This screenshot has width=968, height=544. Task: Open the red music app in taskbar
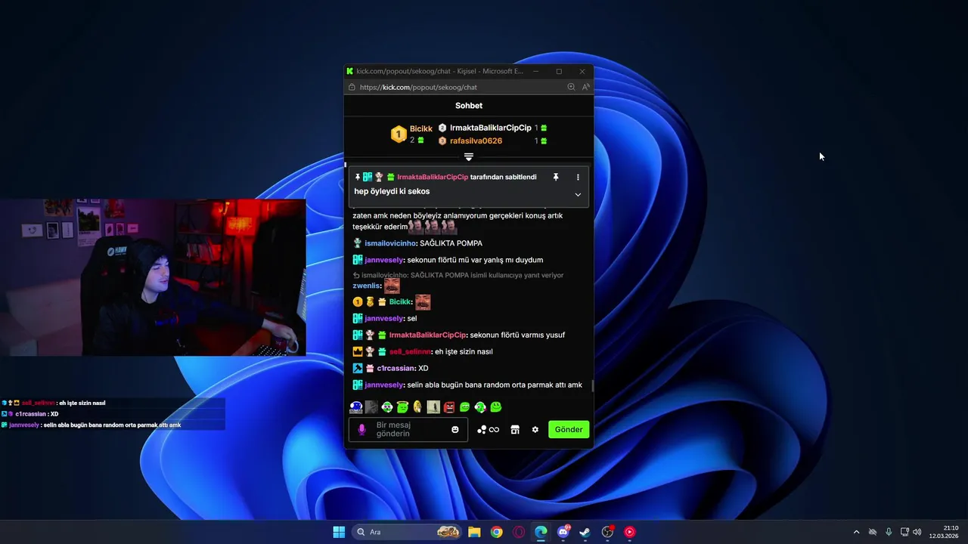click(629, 532)
